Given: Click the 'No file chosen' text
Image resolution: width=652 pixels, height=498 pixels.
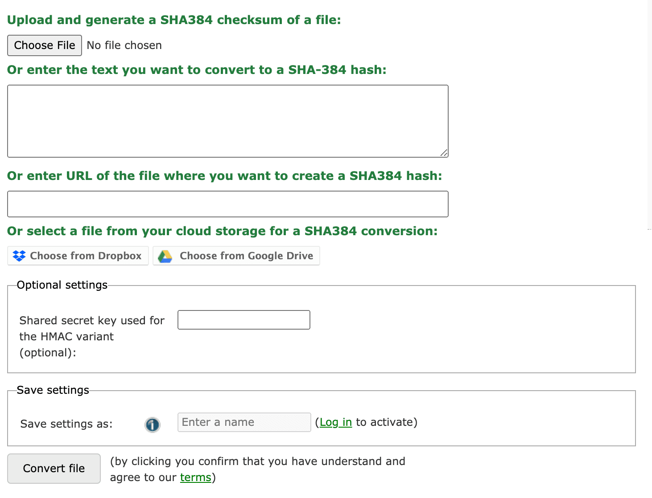Looking at the screenshot, I should [x=124, y=45].
